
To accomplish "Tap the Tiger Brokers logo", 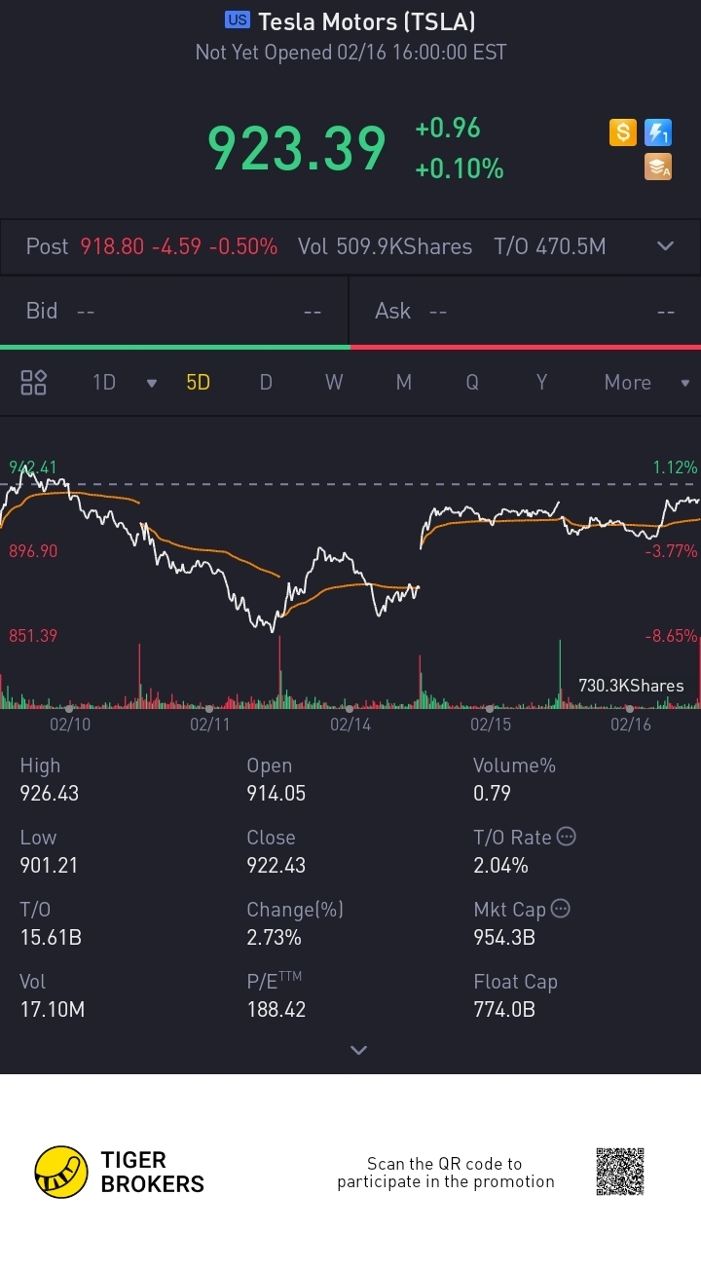I will pyautogui.click(x=61, y=1172).
